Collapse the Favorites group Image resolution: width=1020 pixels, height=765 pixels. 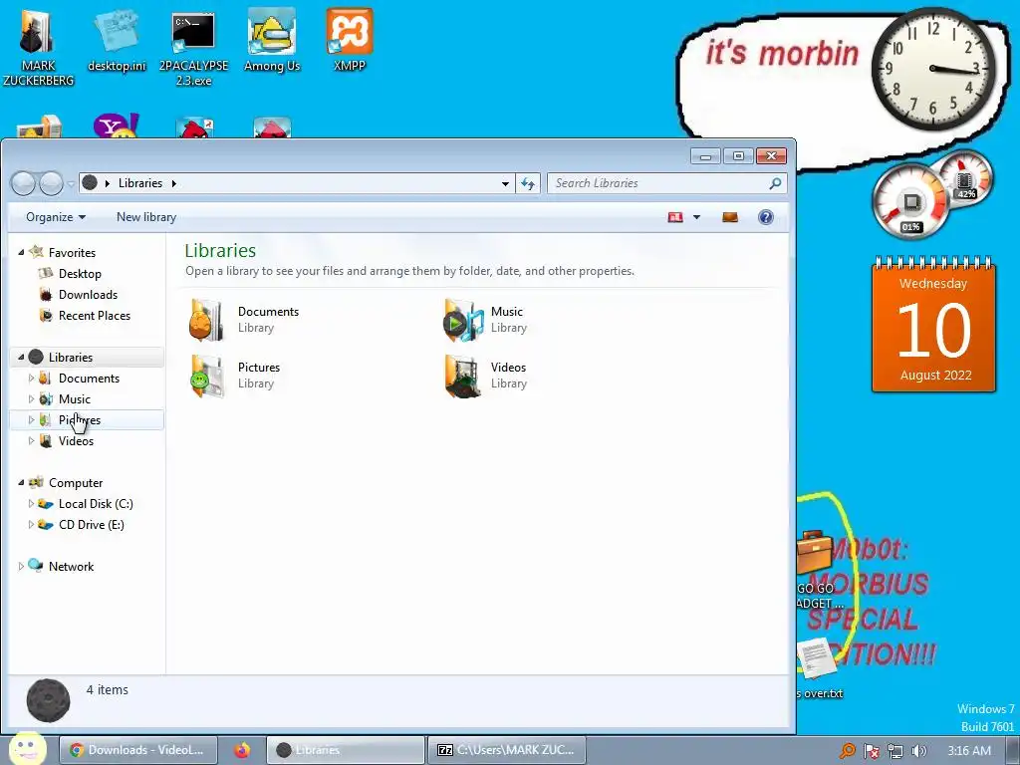click(x=21, y=252)
